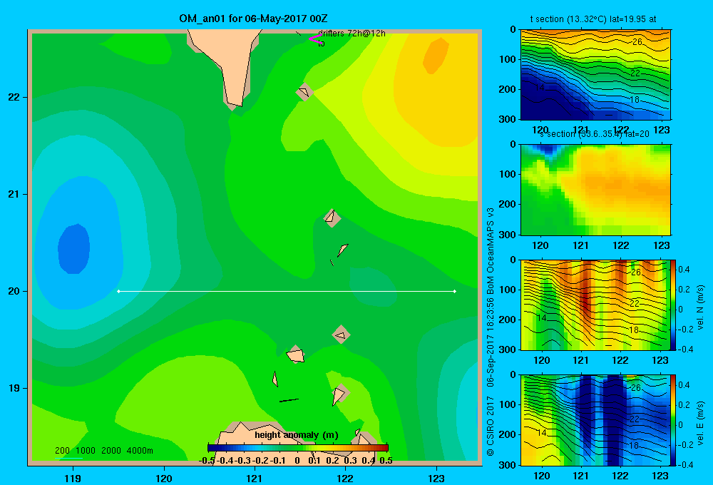Screen dimensions: 713x485
Task: Click longitude label "122" on main map axis
Action: (345, 478)
